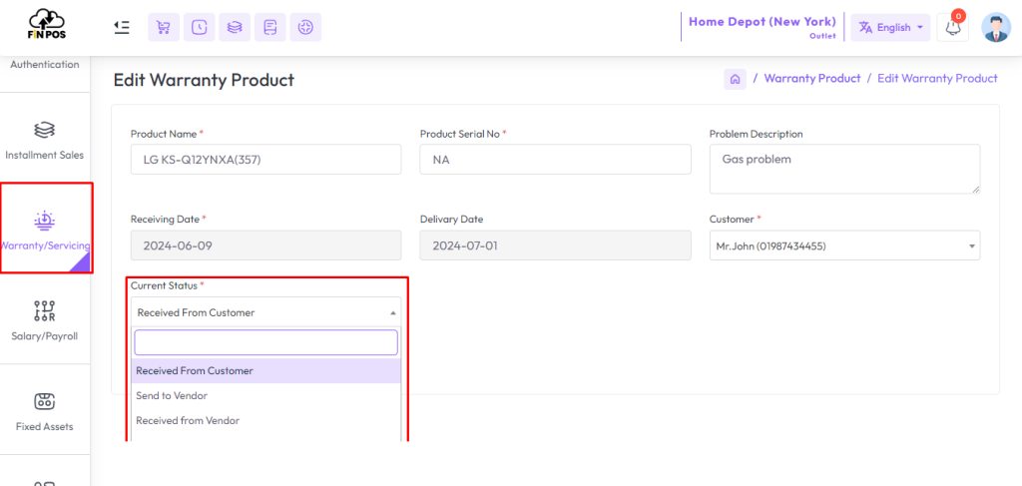Screen dimensions: 1022x486
Task: Click the compass dashboard shortcut icon
Action: click(305, 27)
